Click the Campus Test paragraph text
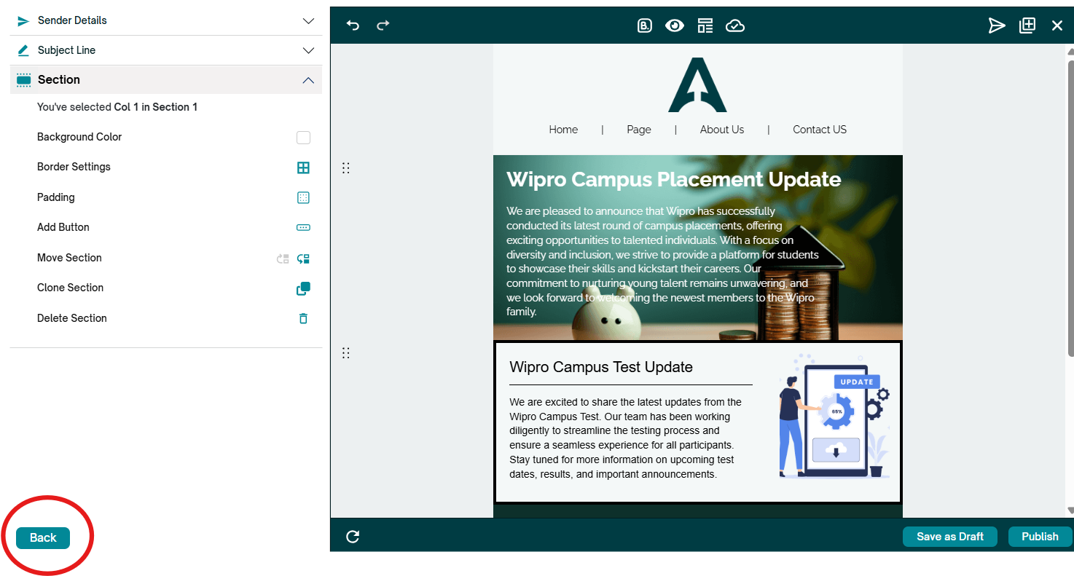 625,438
